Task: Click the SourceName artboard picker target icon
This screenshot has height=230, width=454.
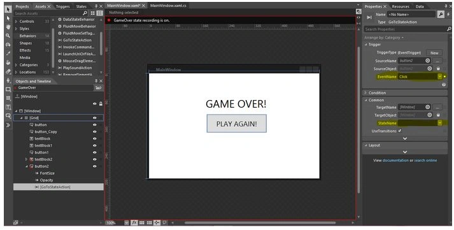Action: pos(428,61)
